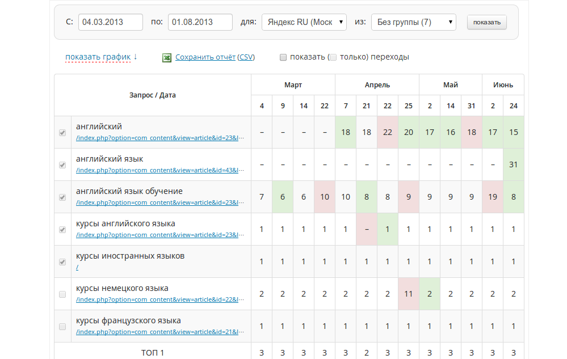
Task: Click the Май month header
Action: [451, 85]
